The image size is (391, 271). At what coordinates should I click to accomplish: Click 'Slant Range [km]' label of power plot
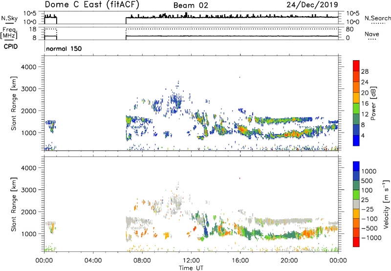tap(14, 103)
